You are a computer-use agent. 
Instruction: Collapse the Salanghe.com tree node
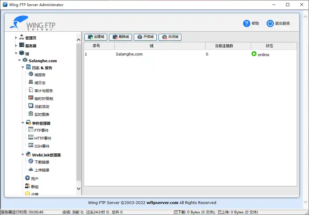tap(19, 60)
